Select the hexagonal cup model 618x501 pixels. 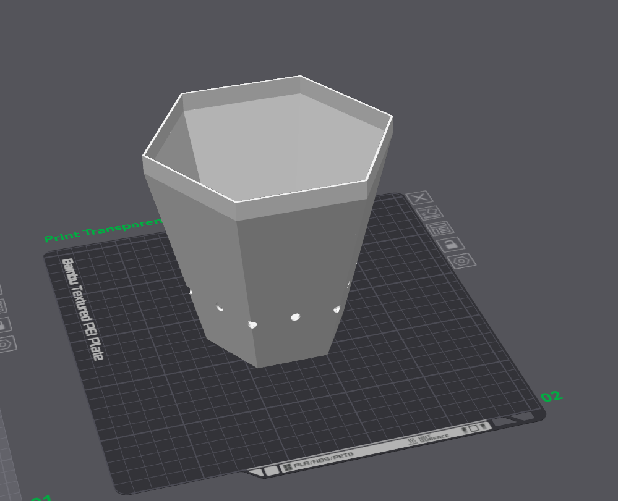pos(267,221)
